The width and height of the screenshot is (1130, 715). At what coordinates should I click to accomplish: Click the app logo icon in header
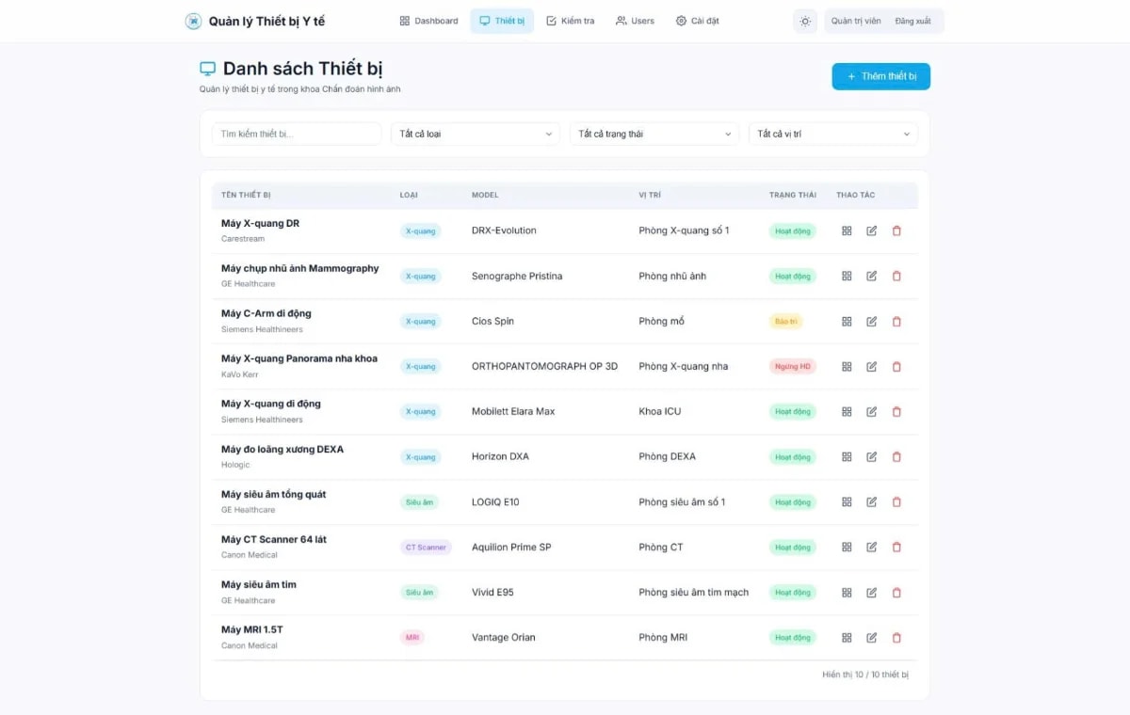pos(193,21)
